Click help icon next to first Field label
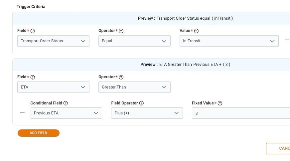This screenshot has width=290, height=161. (33, 31)
